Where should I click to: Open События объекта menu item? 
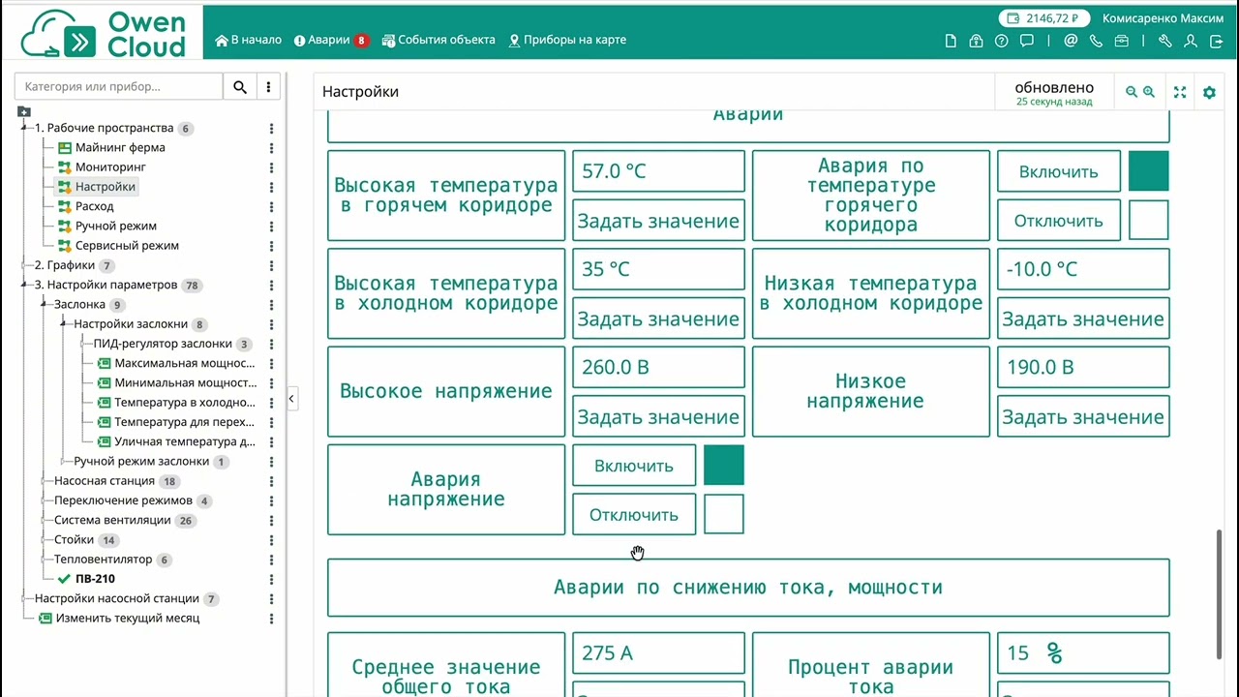[x=438, y=41]
